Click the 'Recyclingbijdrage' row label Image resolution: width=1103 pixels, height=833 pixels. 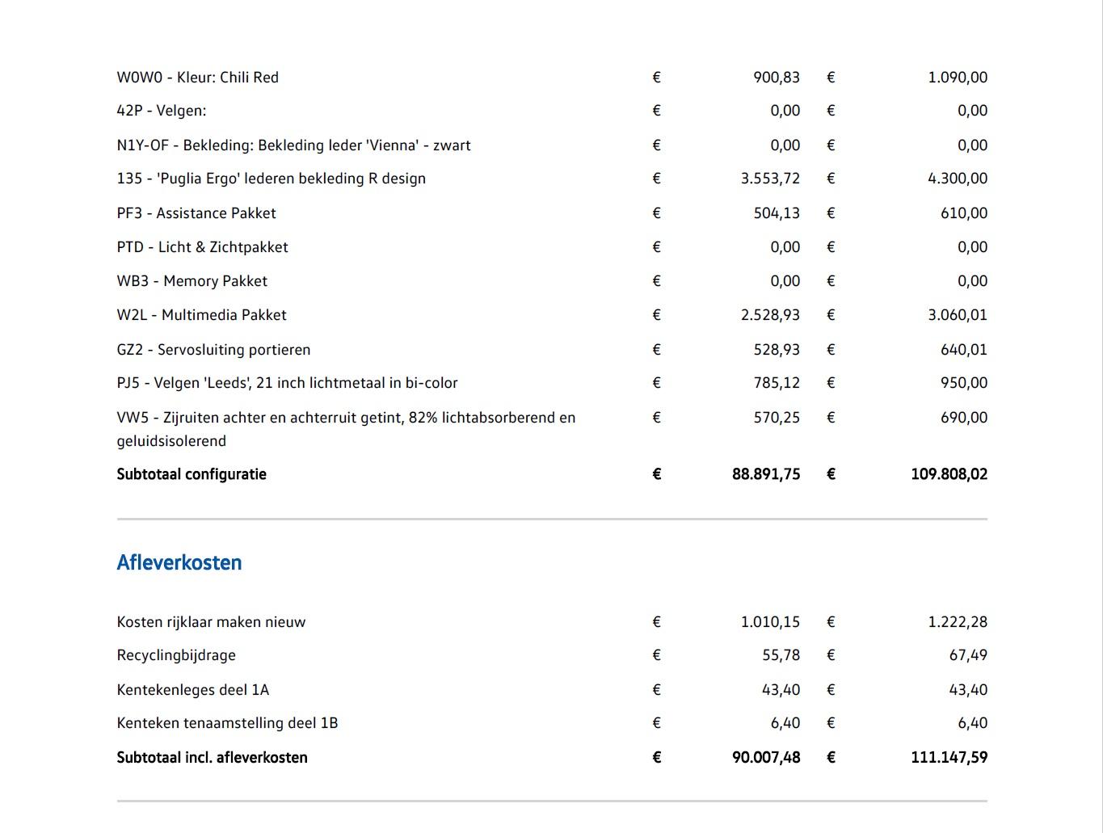pos(176,655)
